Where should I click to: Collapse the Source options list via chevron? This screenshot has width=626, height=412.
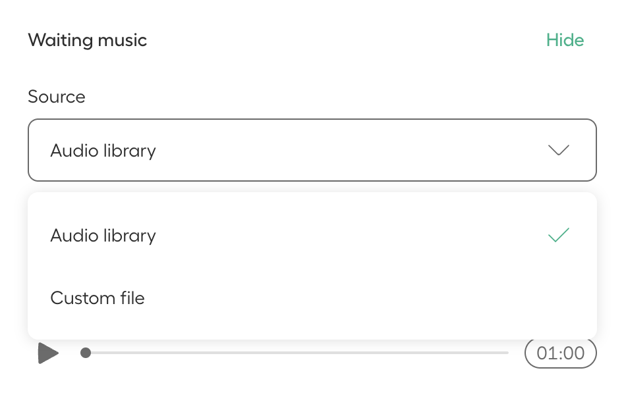click(559, 150)
